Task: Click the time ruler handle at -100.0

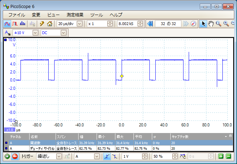Action: click(16, 122)
